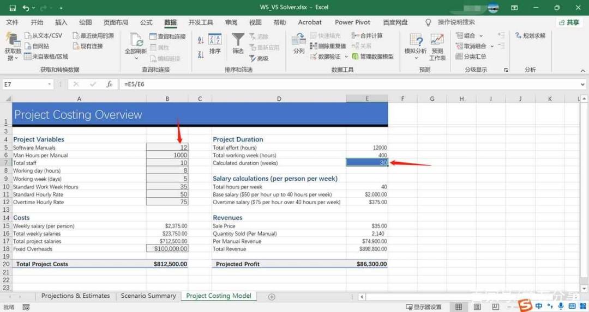This screenshot has height=312, width=589.
Task: Switch to 页面布局 (Page Layout) tab
Action: 116,22
